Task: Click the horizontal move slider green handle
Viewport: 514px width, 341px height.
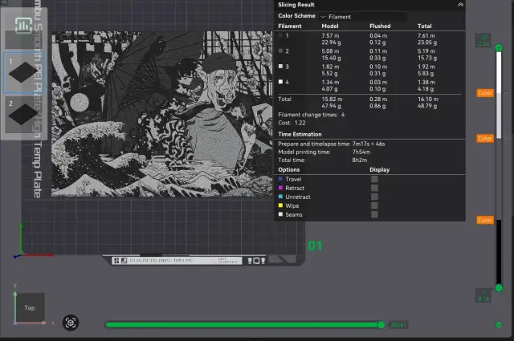Action: pos(381,325)
